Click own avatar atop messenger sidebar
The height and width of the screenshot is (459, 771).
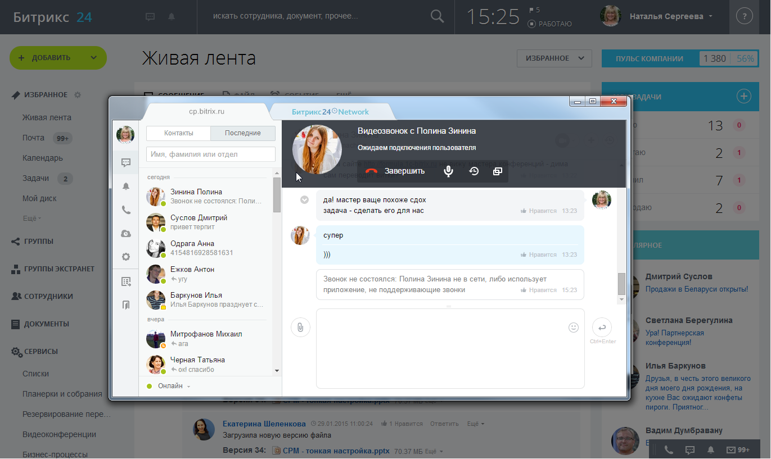pyautogui.click(x=125, y=135)
